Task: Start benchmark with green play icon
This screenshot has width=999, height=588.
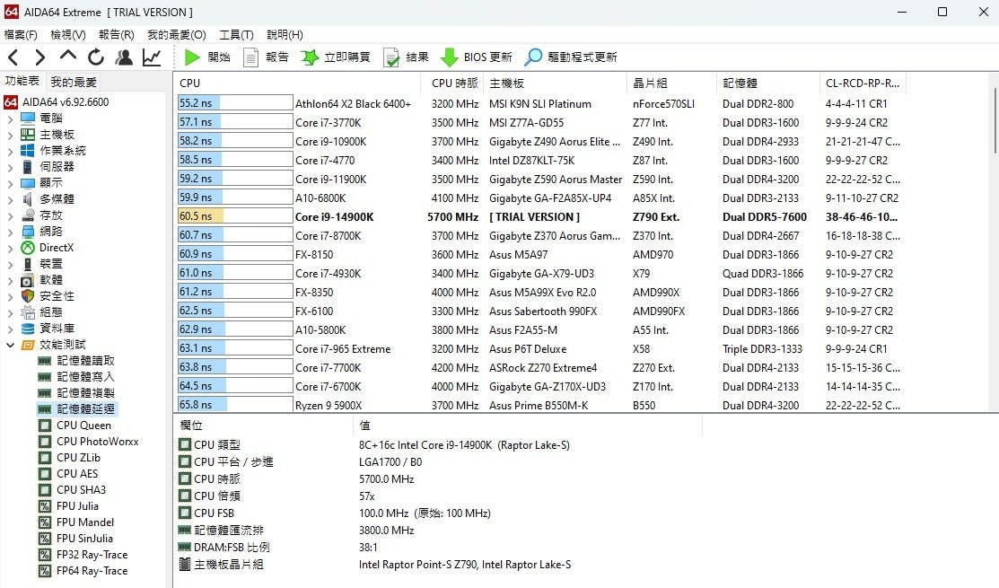Action: click(x=192, y=57)
